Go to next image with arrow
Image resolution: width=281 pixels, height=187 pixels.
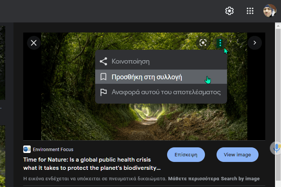[255, 43]
